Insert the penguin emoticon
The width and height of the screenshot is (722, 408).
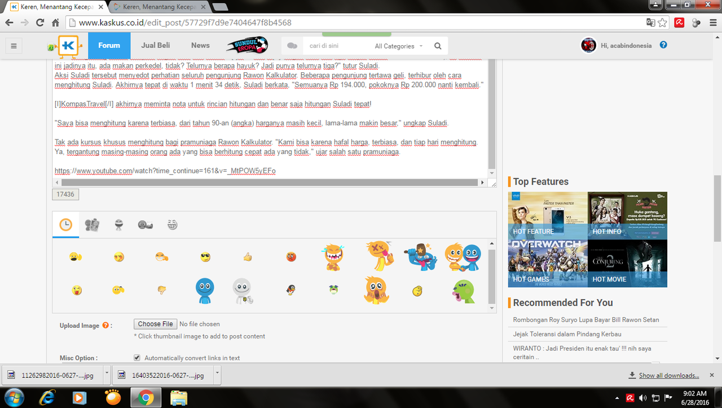pyautogui.click(x=290, y=290)
